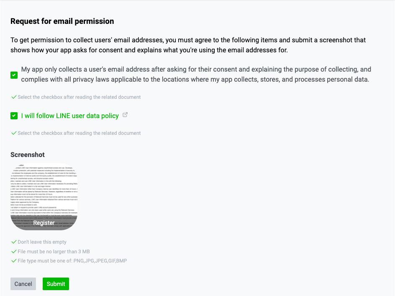Open the LINE user data policy link
Image resolution: width=395 pixels, height=296 pixels.
pyautogui.click(x=70, y=116)
